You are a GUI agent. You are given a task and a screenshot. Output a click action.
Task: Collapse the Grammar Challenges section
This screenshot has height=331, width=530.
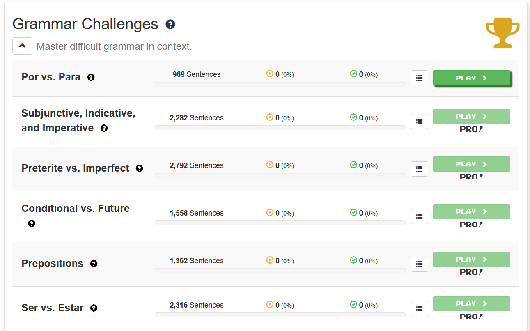[22, 46]
